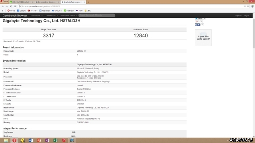Select the Gigabyte Technology tab
This screenshot has width=255, height=143.
pyautogui.click(x=73, y=2)
